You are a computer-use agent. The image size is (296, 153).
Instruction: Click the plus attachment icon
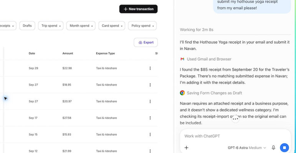(186, 148)
